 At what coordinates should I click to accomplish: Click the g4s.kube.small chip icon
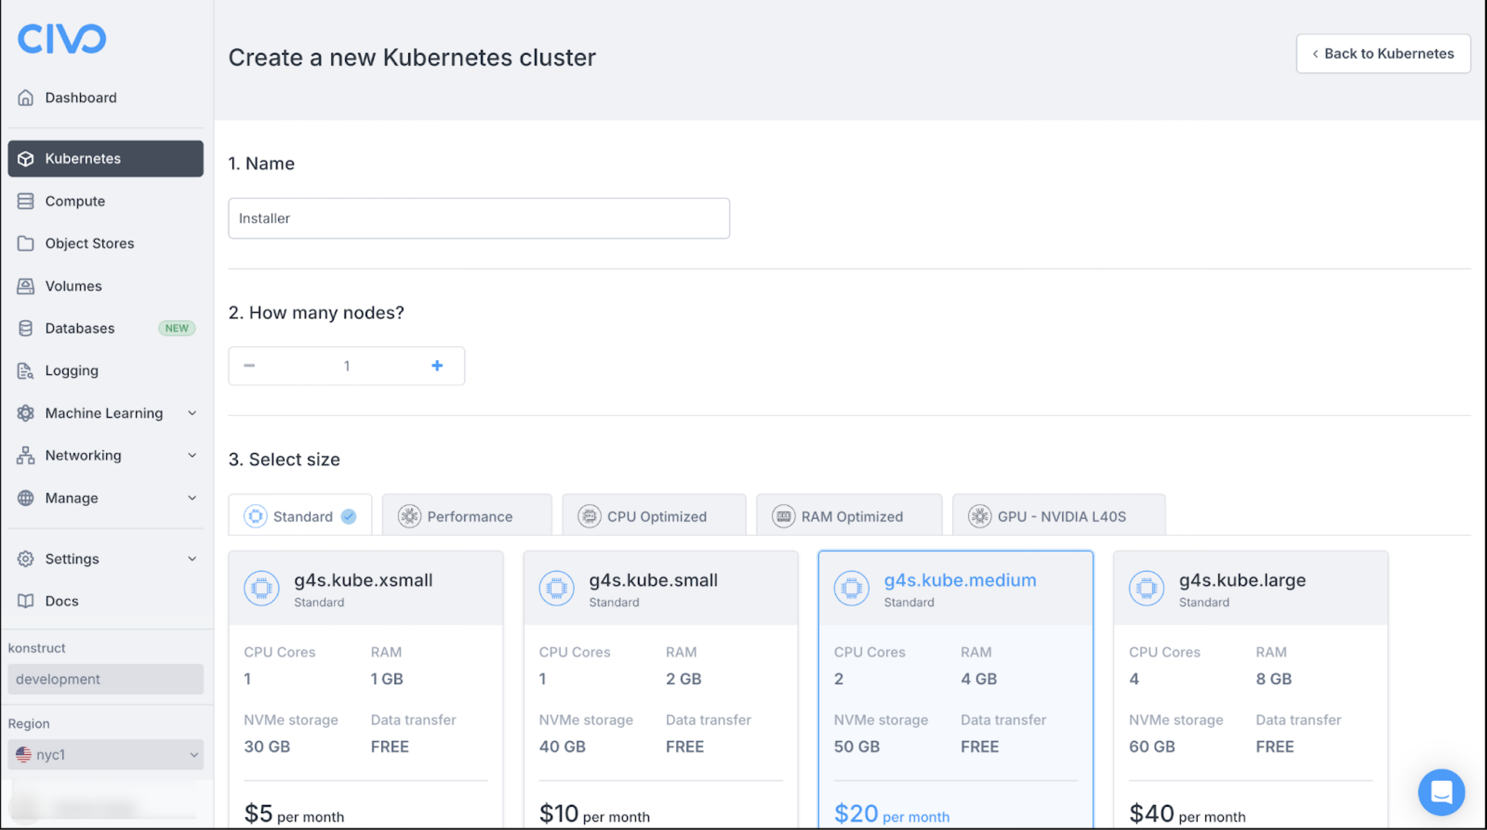[557, 588]
